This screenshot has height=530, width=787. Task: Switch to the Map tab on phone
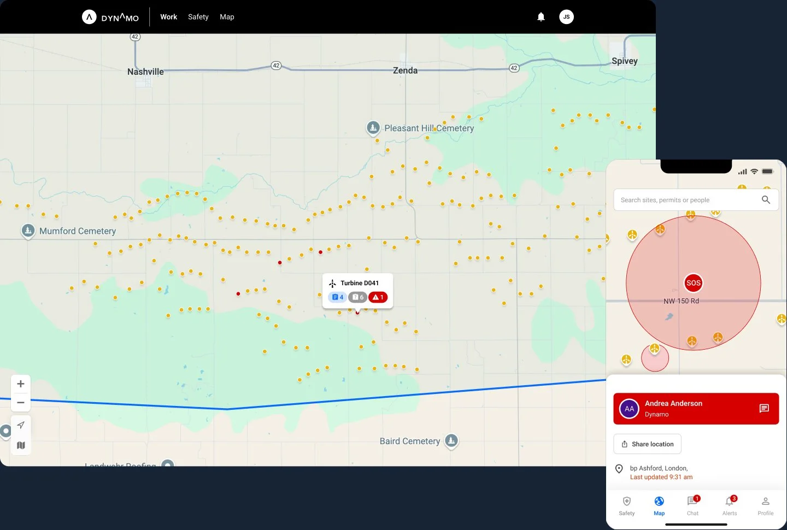coord(659,506)
